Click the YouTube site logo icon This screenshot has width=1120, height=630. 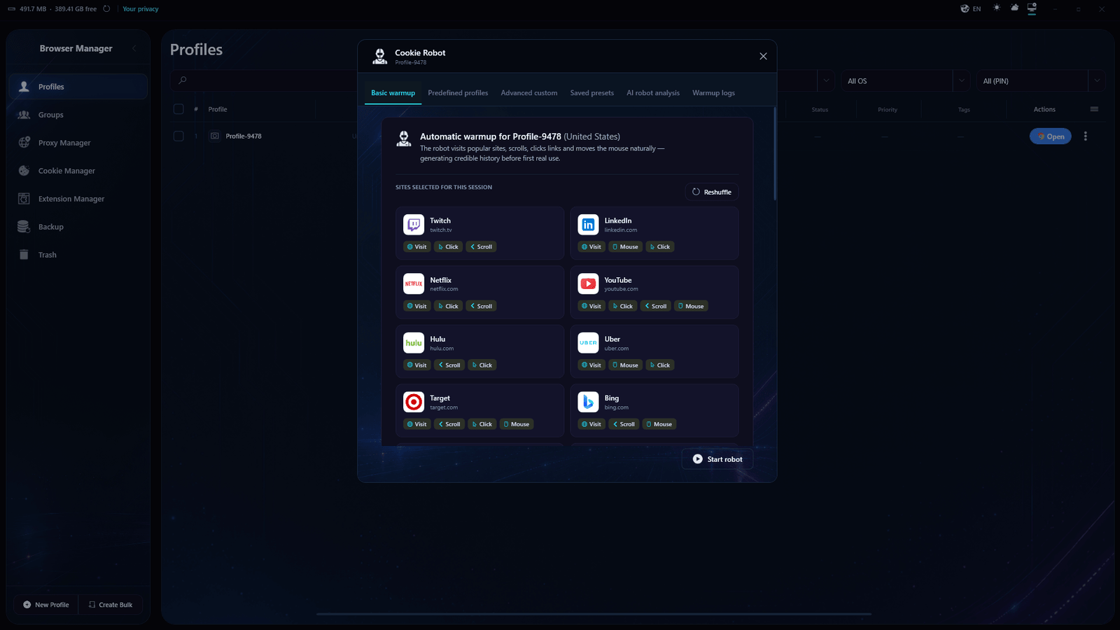pyautogui.click(x=588, y=283)
